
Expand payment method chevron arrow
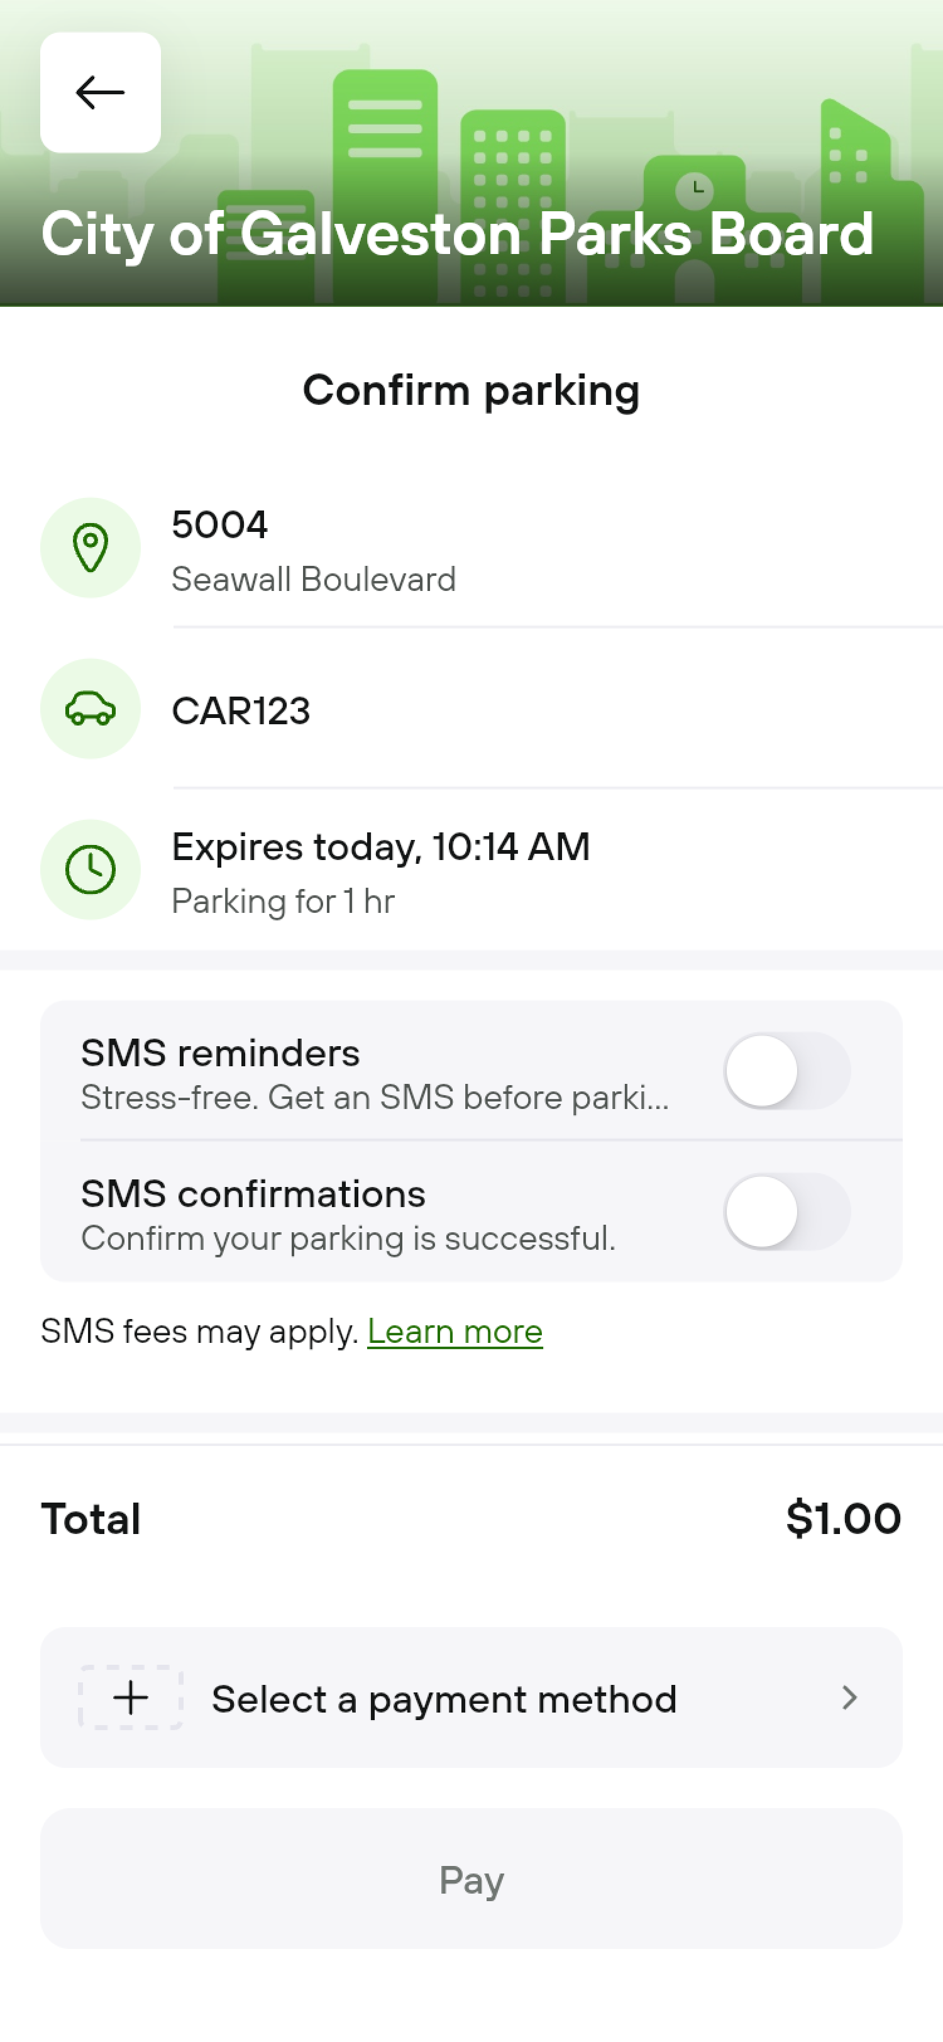[x=849, y=1698]
